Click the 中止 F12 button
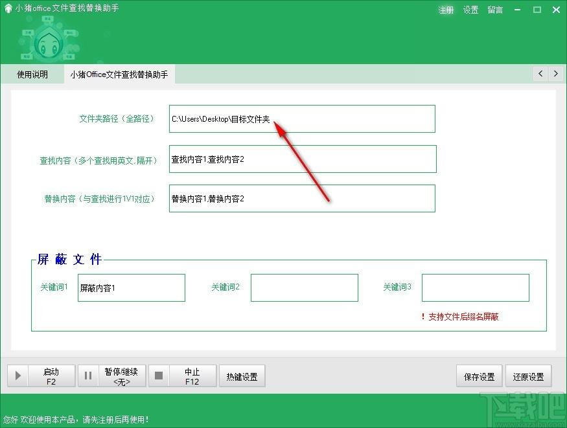Screen dimensions: 567x428 tap(182, 376)
